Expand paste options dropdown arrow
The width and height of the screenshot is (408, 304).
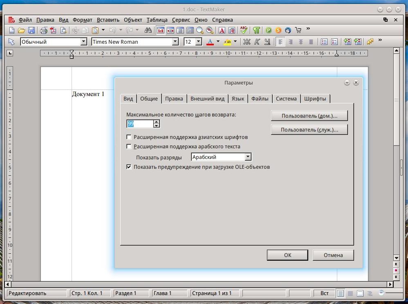click(x=103, y=30)
